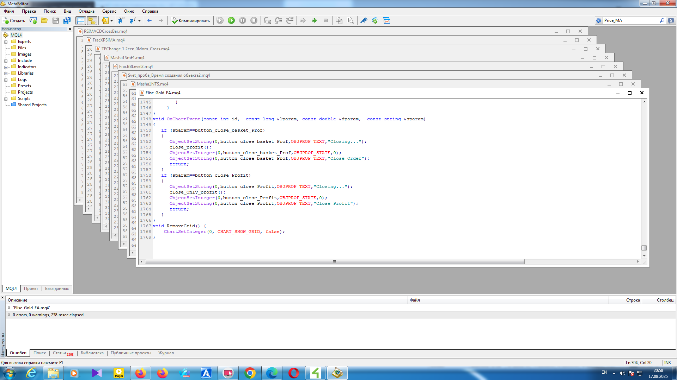
Task: Click the new project icon
Action: point(33,20)
